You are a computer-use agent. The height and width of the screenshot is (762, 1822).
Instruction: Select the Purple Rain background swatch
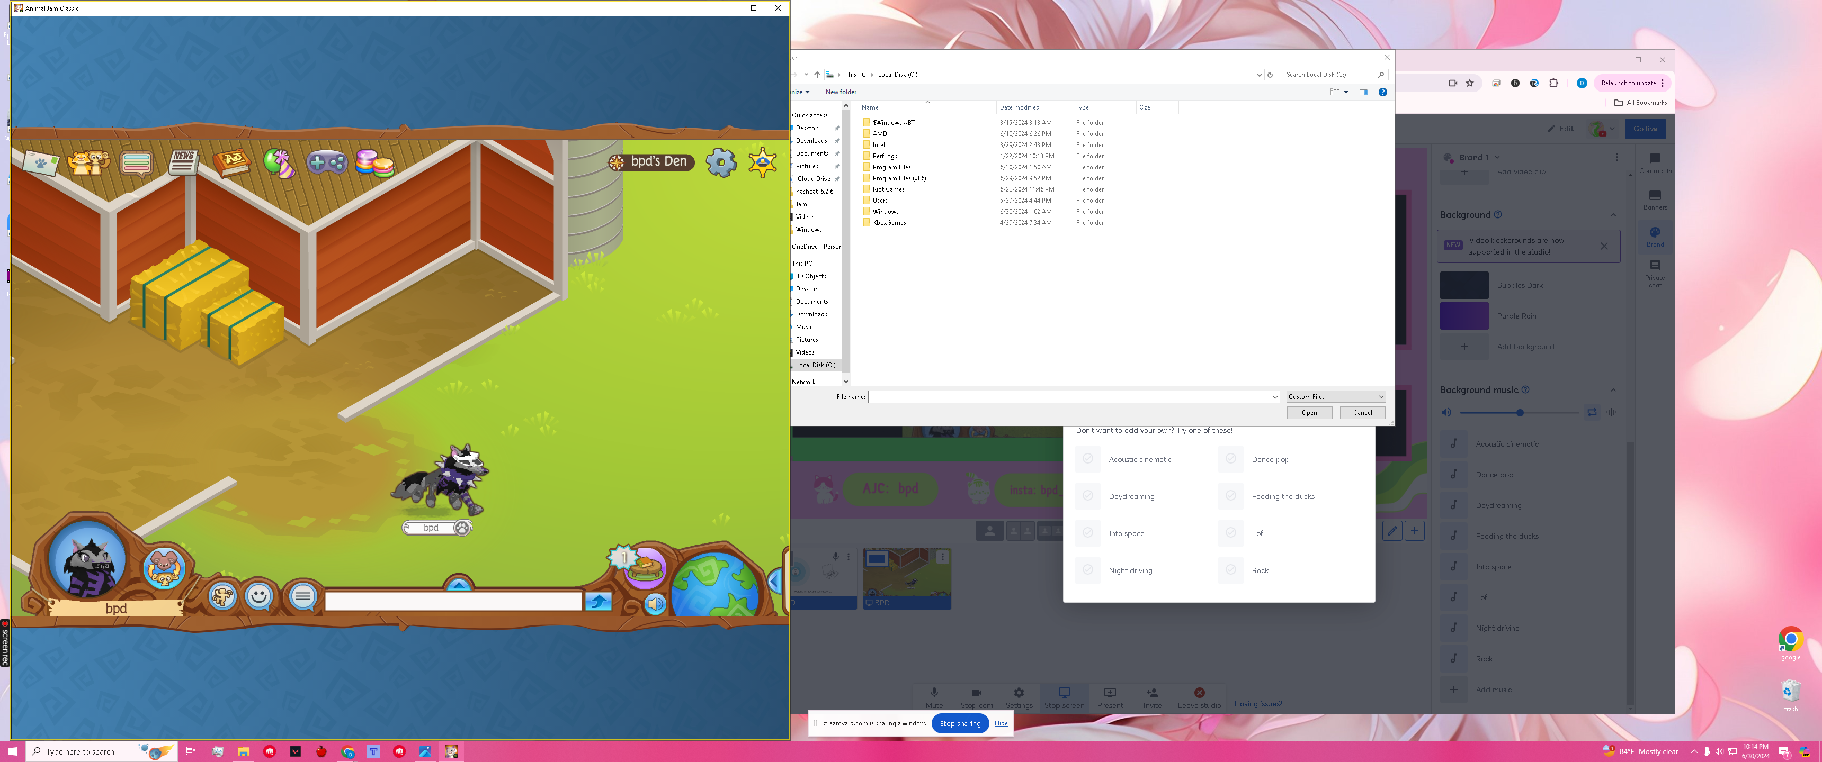[x=1463, y=316]
